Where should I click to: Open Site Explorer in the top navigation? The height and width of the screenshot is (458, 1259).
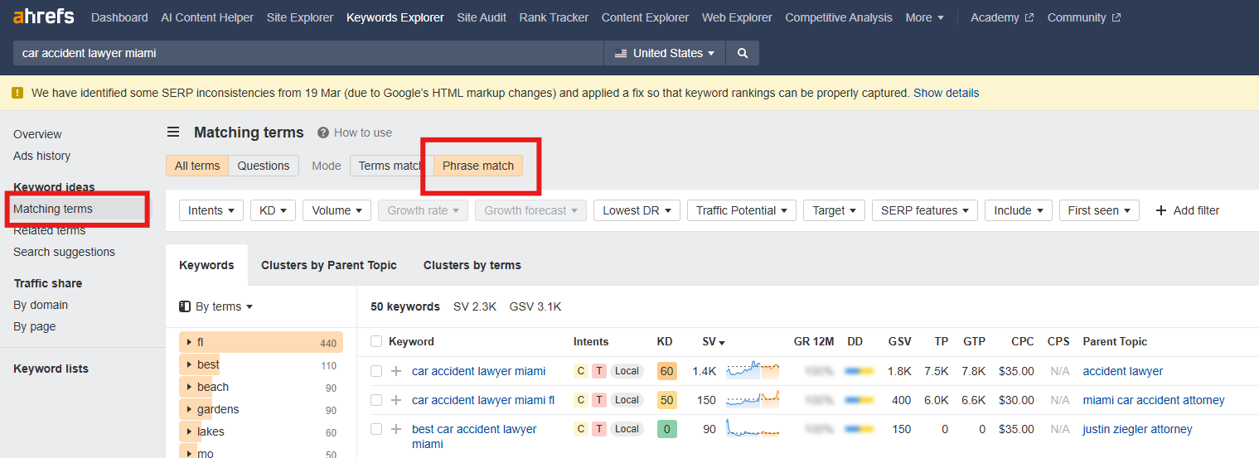click(x=300, y=17)
